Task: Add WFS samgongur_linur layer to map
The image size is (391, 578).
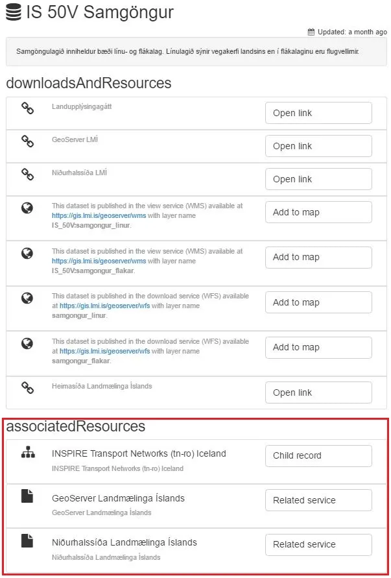Action: [318, 302]
